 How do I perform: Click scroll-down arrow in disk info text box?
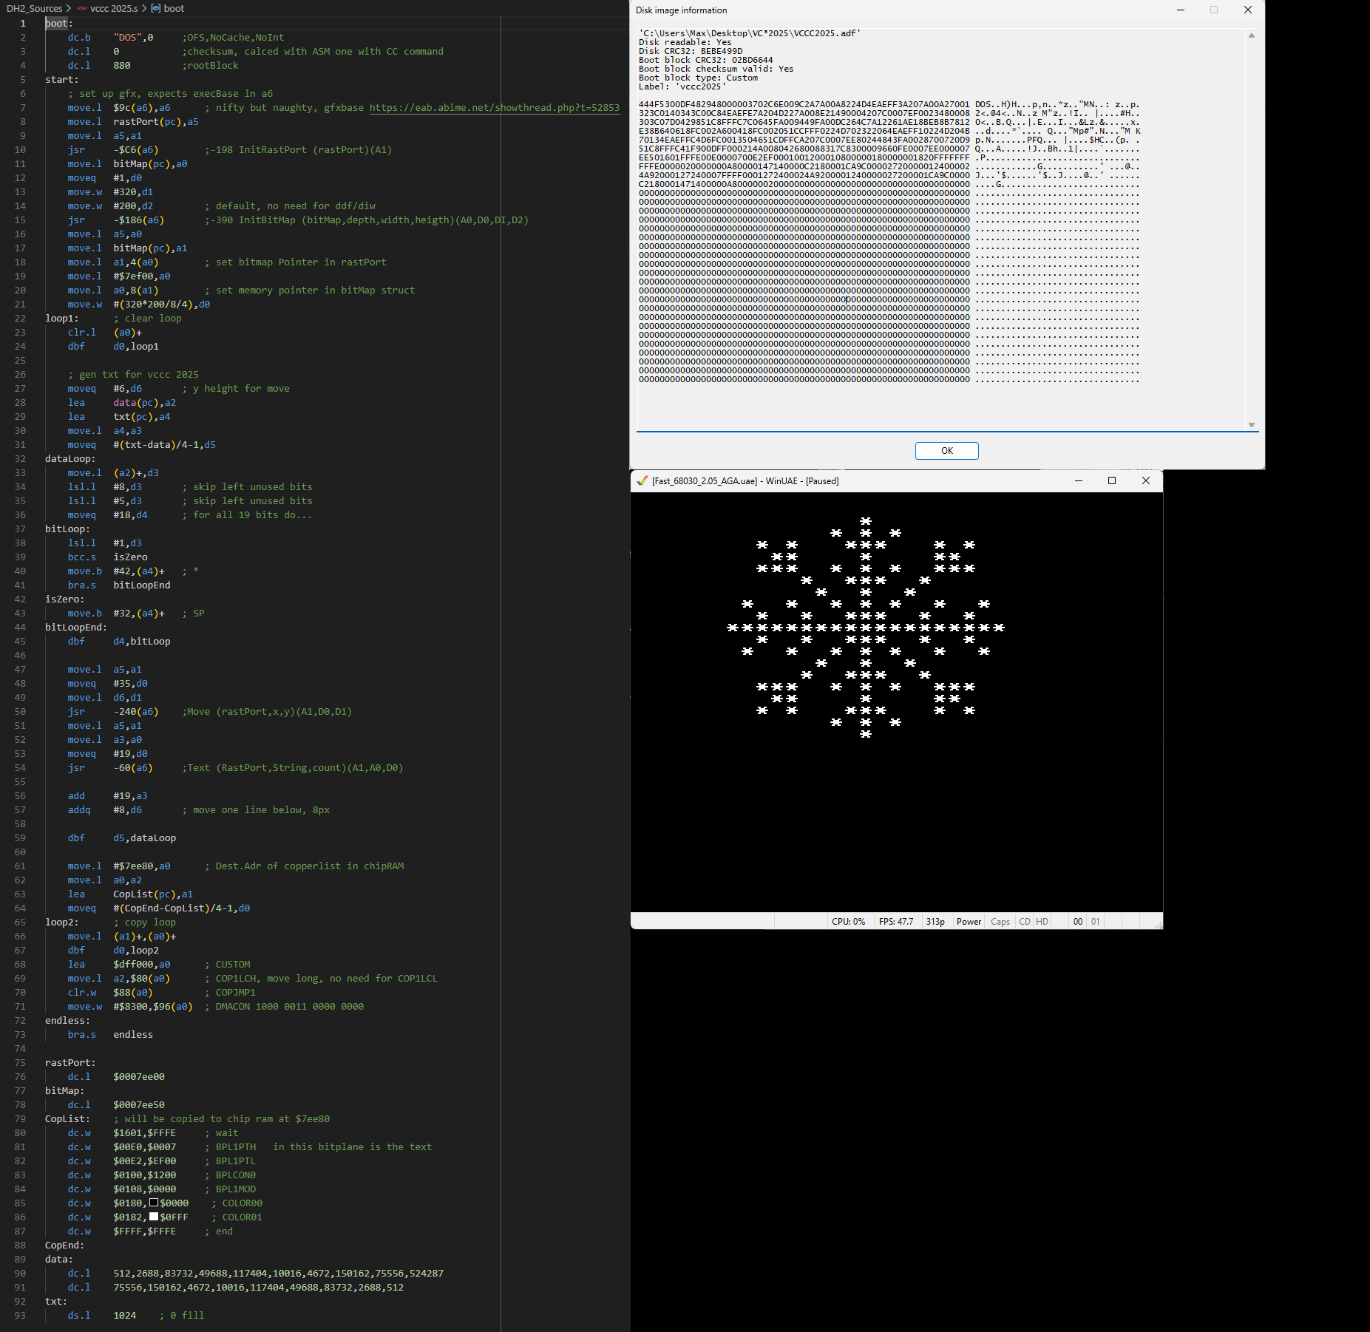[x=1251, y=424]
